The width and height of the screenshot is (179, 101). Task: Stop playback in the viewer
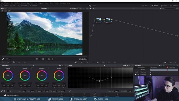pos(43,59)
